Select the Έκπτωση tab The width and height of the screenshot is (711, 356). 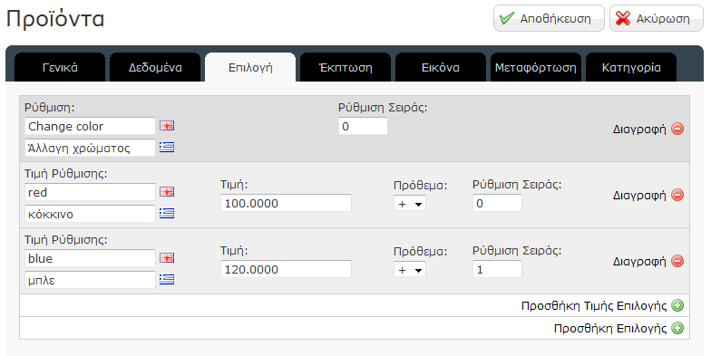pyautogui.click(x=346, y=67)
